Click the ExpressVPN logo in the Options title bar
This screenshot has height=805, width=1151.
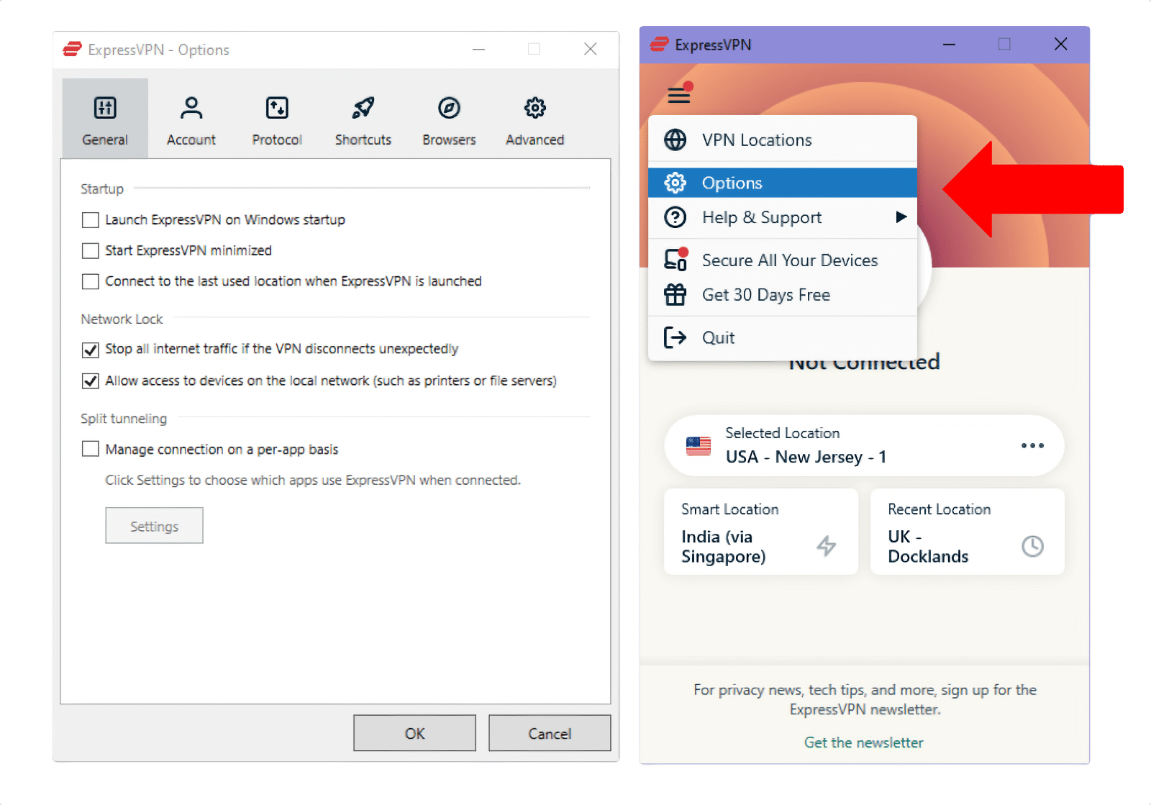pyautogui.click(x=72, y=49)
